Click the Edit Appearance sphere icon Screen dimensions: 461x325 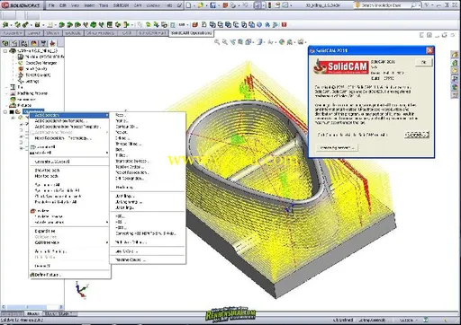(x=282, y=42)
